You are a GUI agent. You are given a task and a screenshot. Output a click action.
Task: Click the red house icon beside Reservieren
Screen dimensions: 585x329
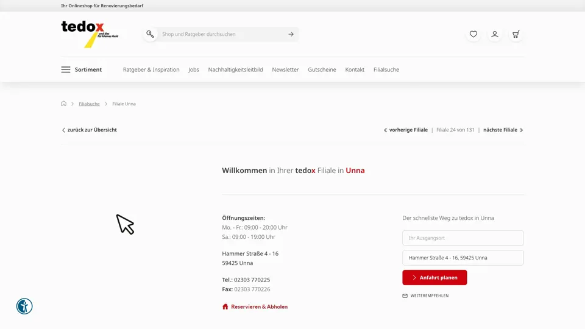coord(225,306)
